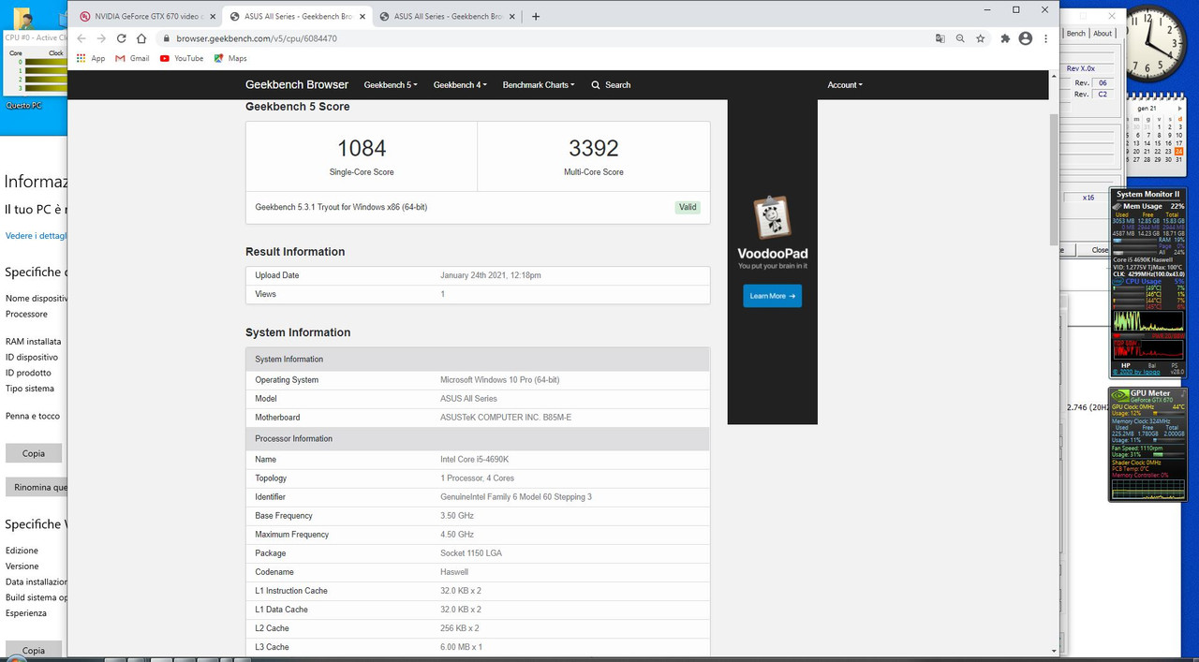This screenshot has width=1199, height=662.
Task: Go forward in Chrome browser history
Action: (101, 38)
